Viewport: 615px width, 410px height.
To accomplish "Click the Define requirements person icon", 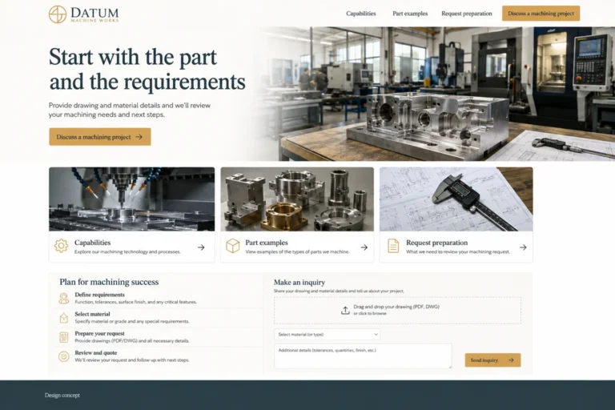I will click(63, 298).
